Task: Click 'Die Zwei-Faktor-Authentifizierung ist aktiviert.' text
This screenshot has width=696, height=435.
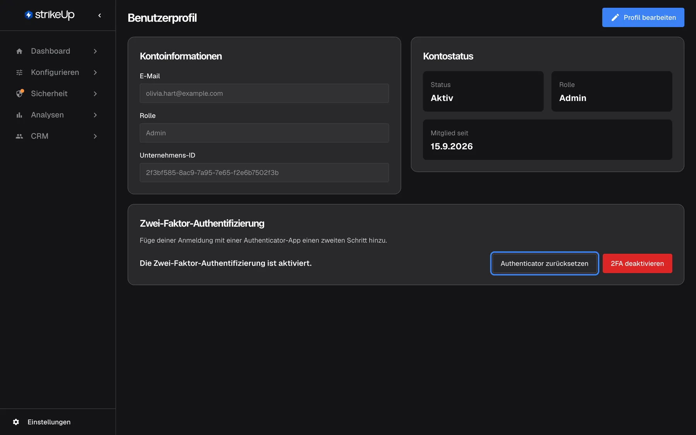Action: pos(225,263)
